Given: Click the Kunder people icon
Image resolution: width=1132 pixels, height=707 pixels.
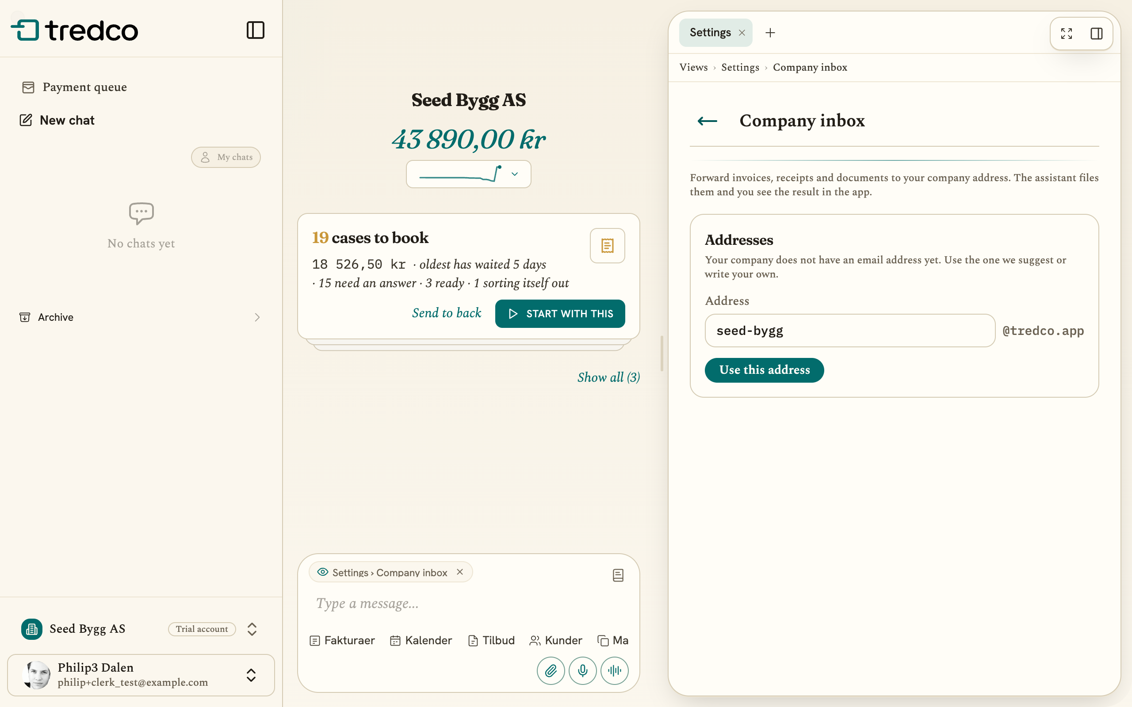Looking at the screenshot, I should tap(535, 641).
